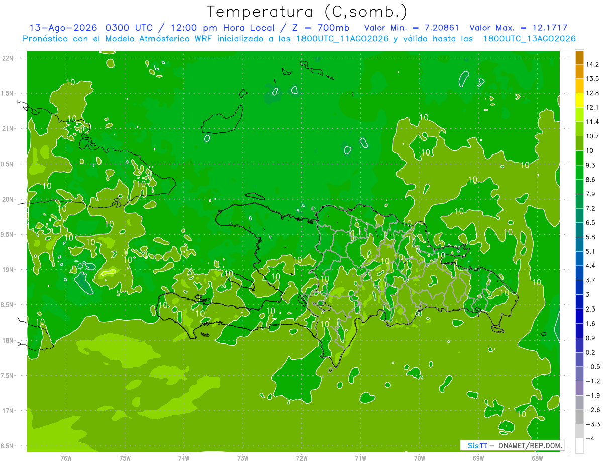Click the colorbar label '-4'
The image size is (603, 465).
coord(590,438)
